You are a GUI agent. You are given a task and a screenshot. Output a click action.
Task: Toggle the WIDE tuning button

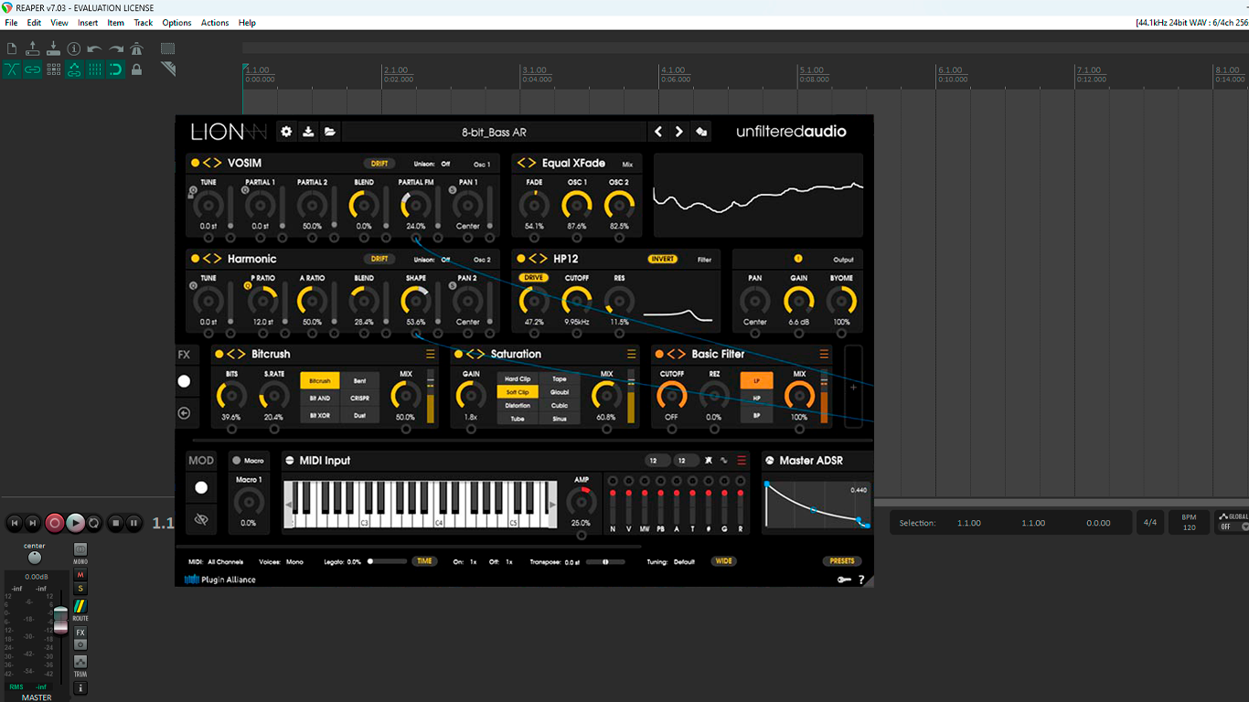coord(724,561)
